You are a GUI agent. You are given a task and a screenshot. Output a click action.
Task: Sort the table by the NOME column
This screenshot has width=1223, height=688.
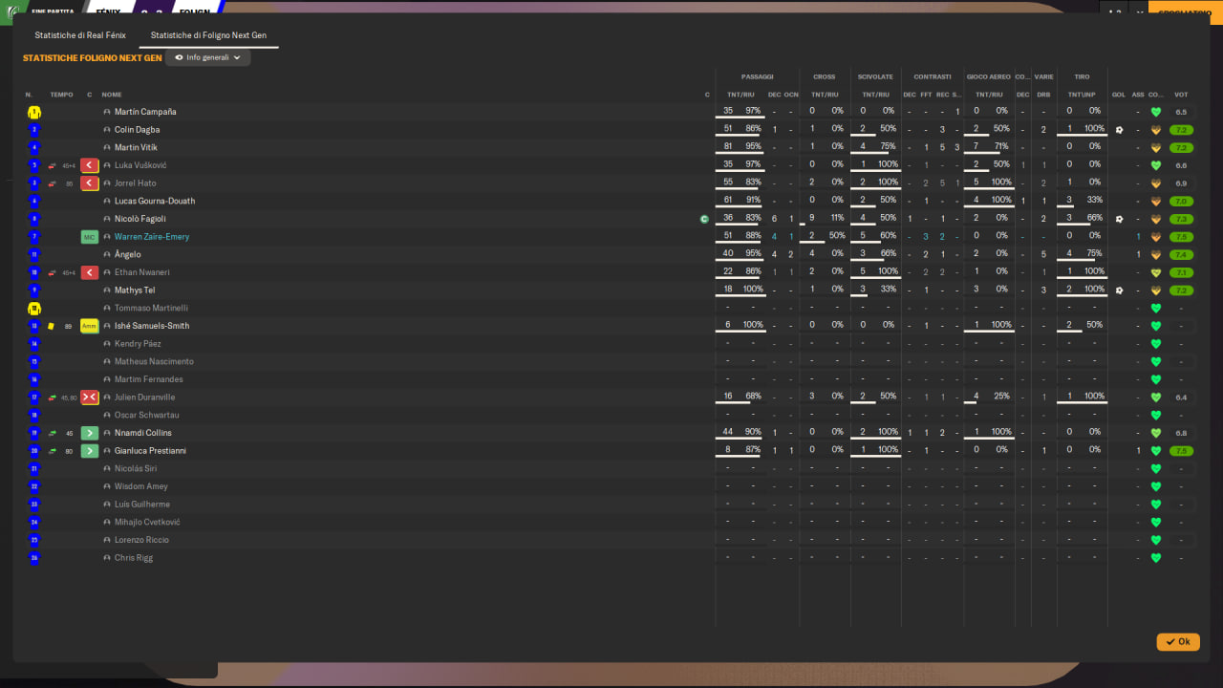click(x=112, y=95)
